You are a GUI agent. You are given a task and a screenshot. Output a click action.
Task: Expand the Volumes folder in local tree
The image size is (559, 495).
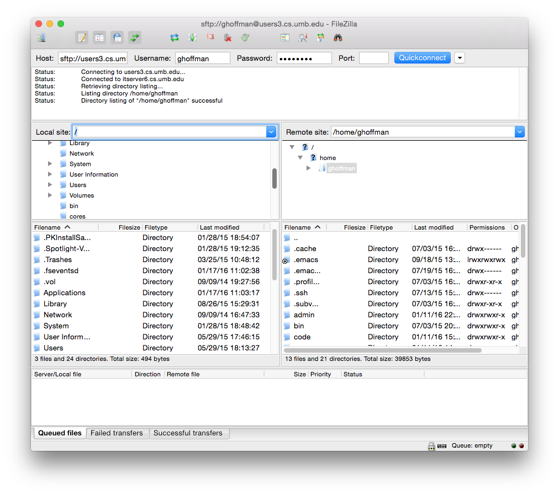pyautogui.click(x=50, y=195)
